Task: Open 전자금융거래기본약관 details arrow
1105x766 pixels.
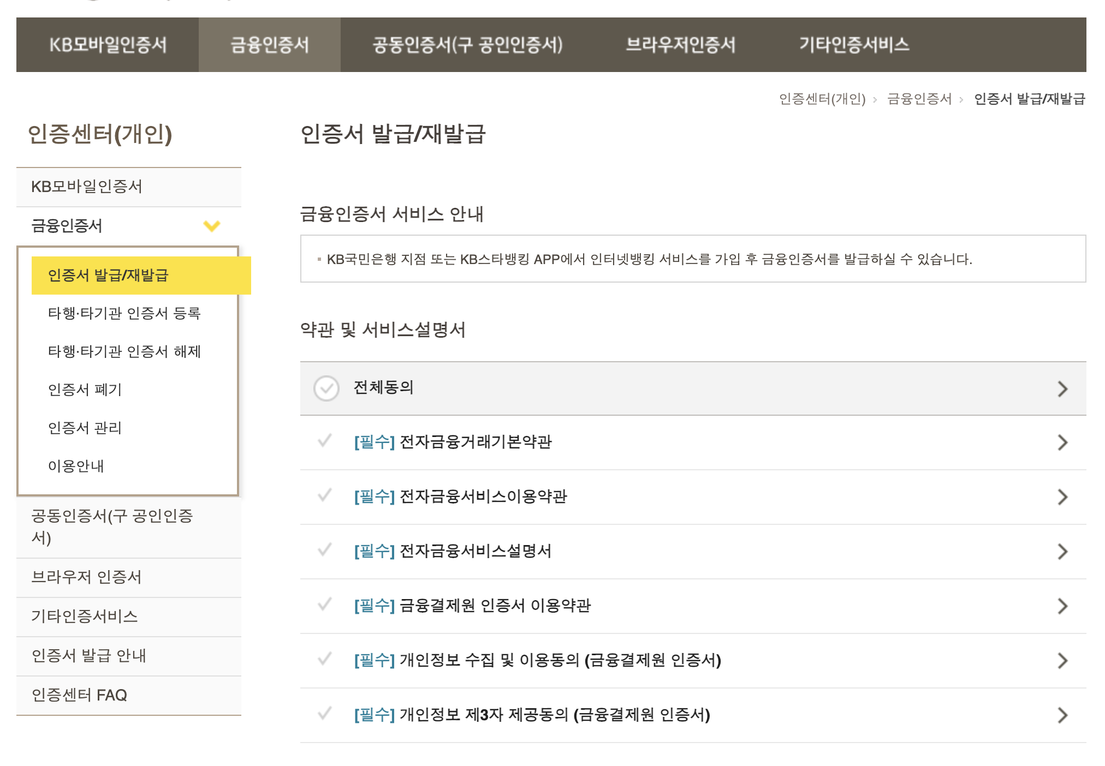Action: pos(1062,442)
